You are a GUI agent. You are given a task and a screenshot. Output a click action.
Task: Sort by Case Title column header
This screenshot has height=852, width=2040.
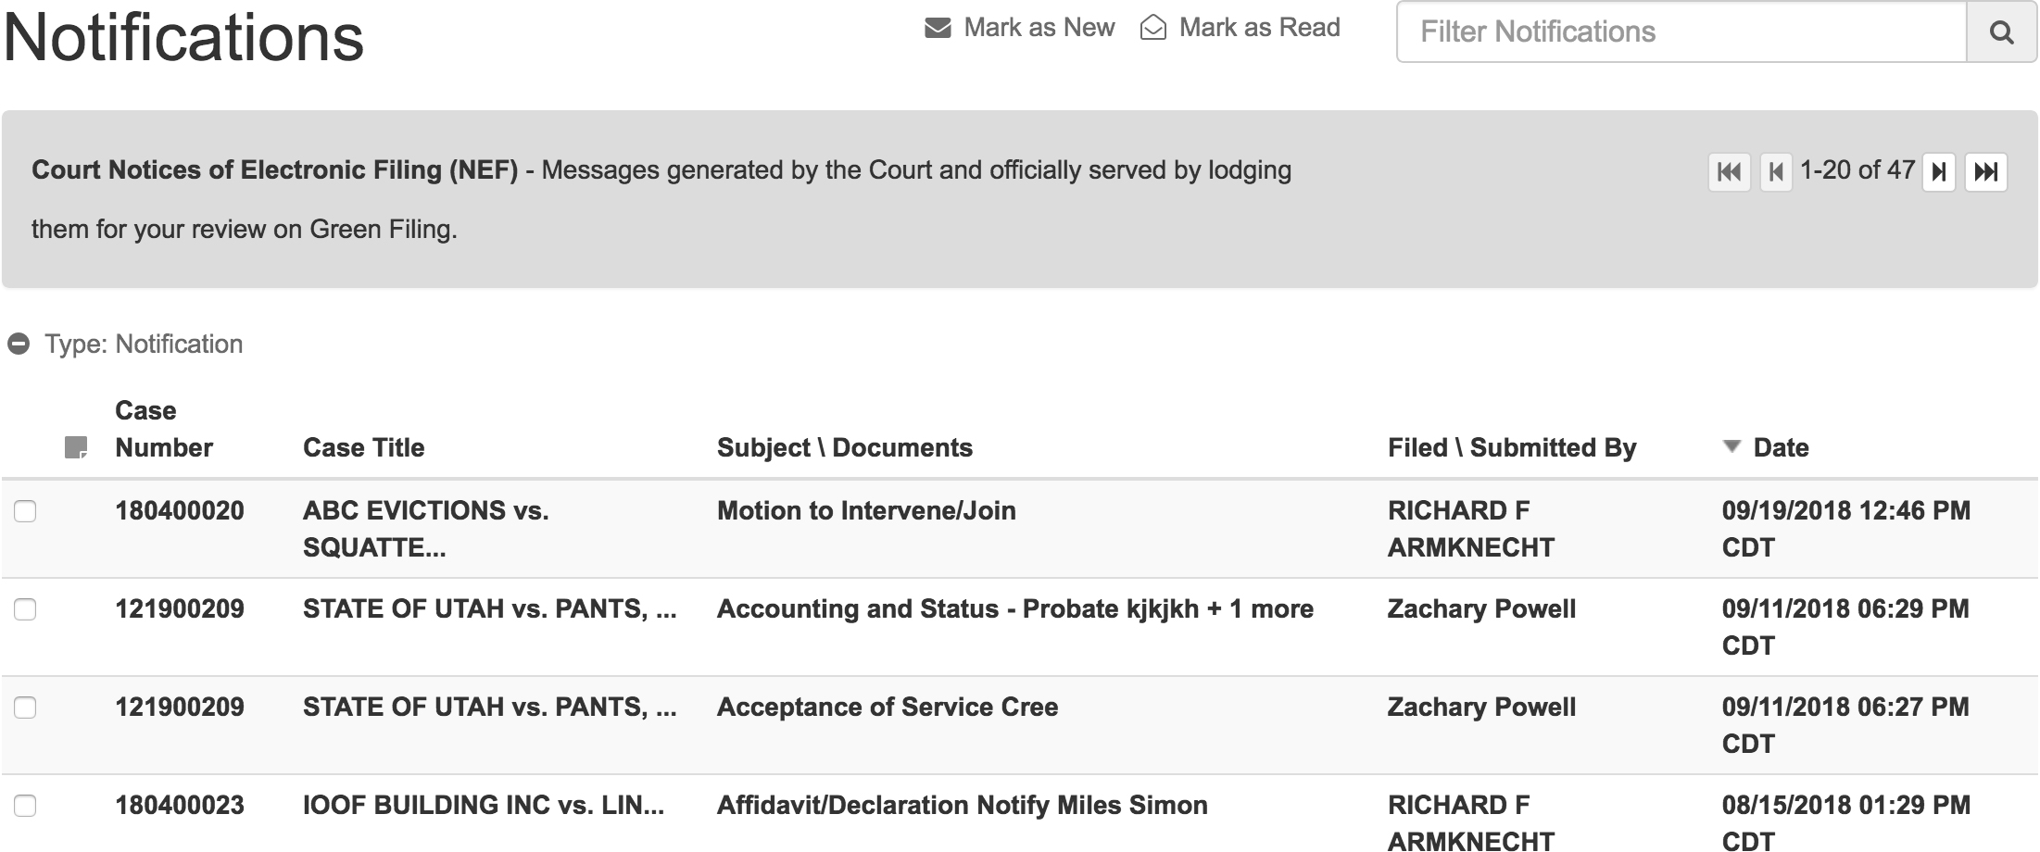[363, 448]
